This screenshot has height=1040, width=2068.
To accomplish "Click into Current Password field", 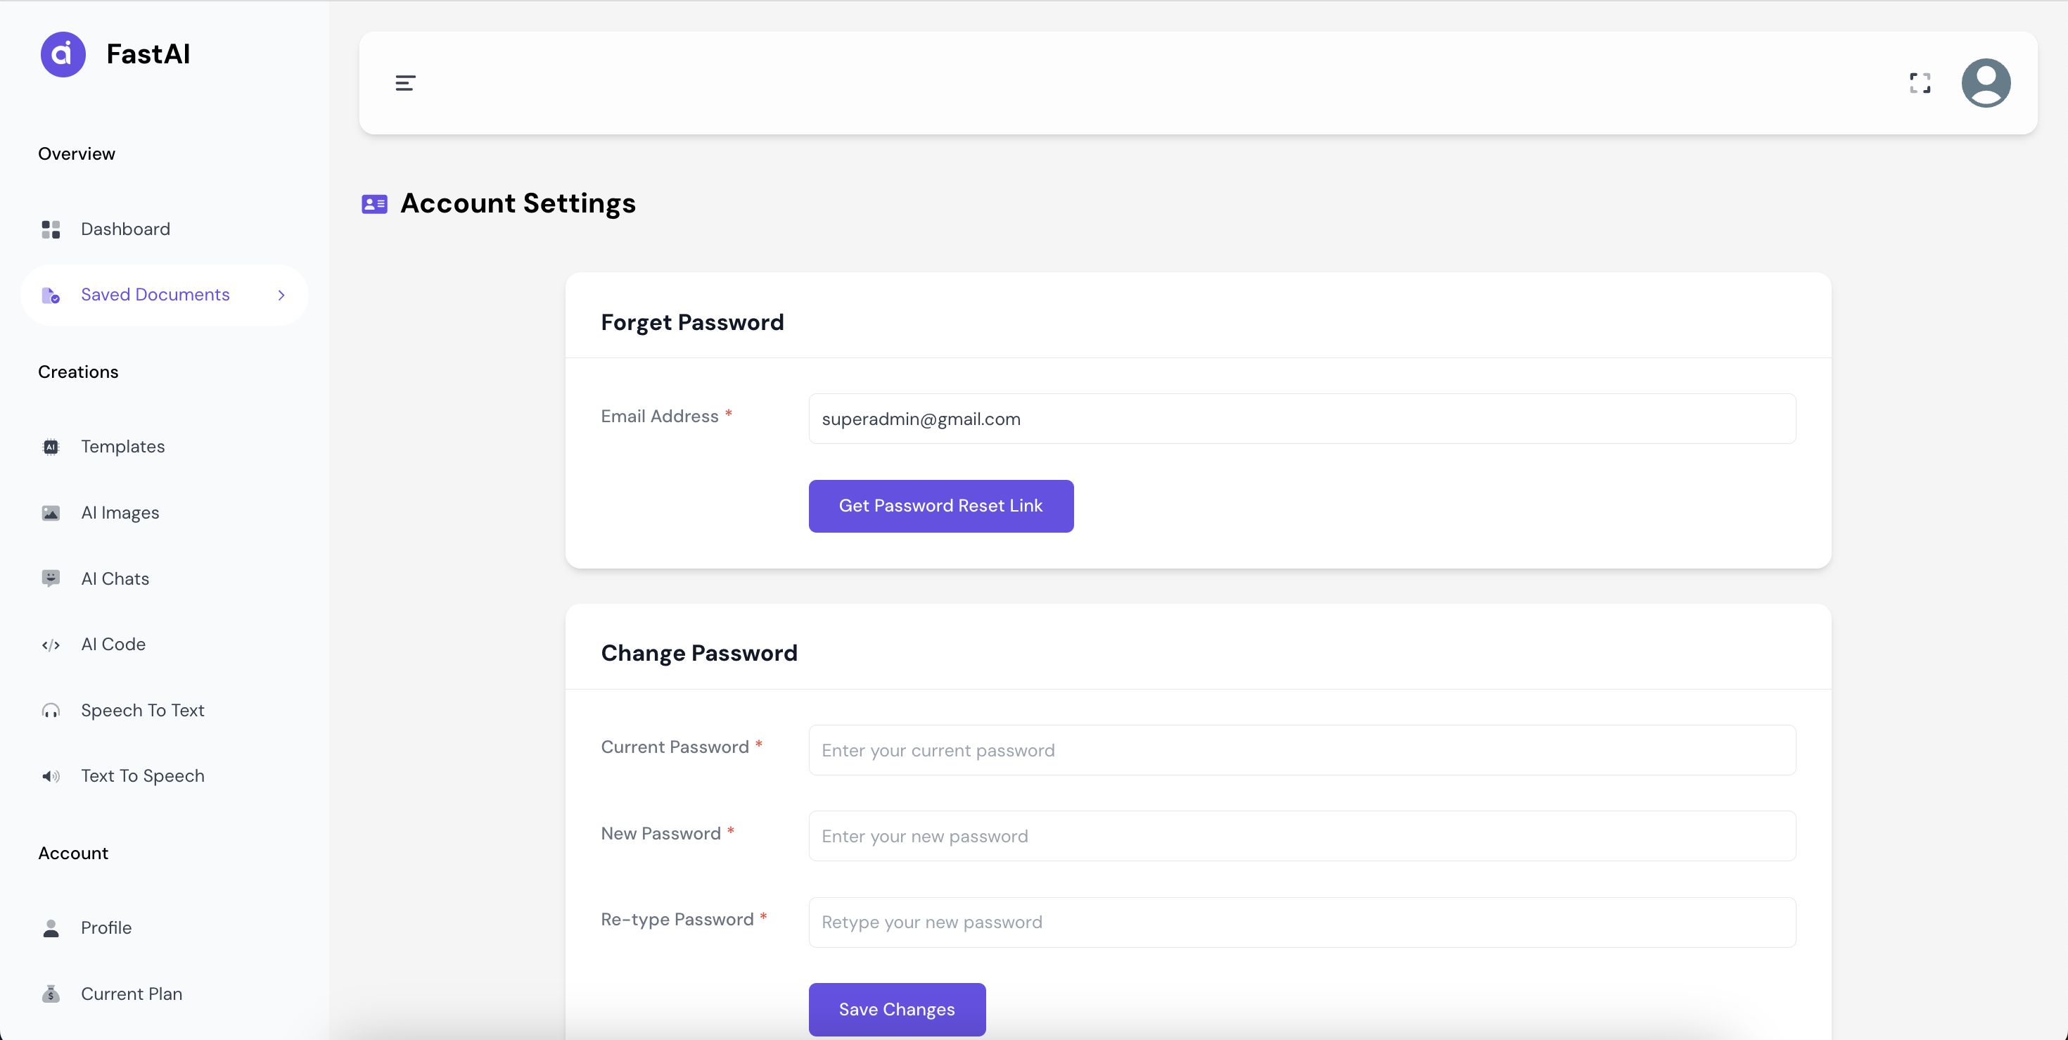I will click(1301, 750).
